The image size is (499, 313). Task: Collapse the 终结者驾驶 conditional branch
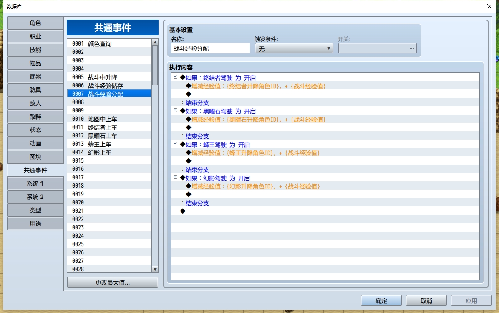click(175, 77)
